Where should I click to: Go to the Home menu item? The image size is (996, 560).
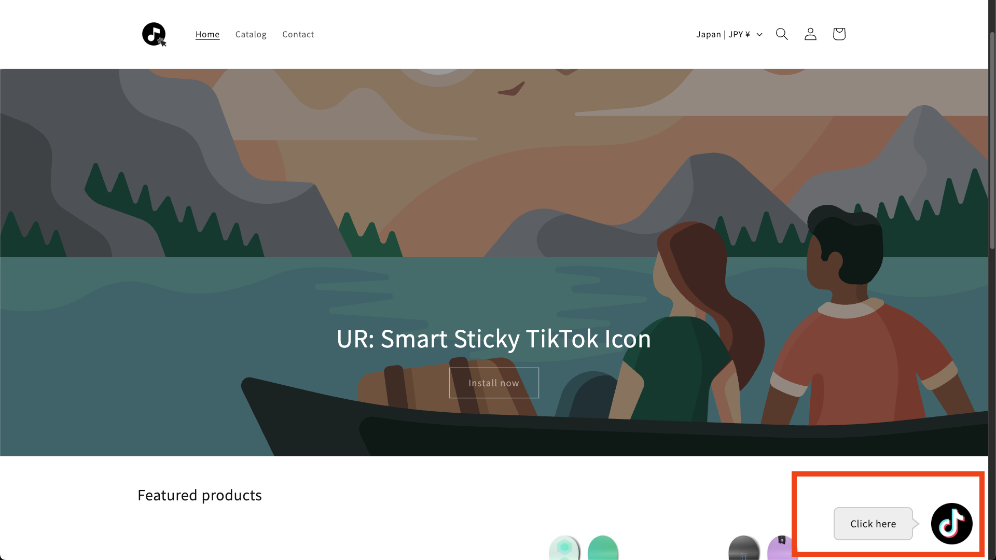[x=208, y=34]
